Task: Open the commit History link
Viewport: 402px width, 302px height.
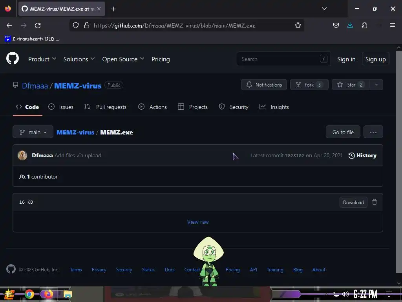Action: point(362,155)
